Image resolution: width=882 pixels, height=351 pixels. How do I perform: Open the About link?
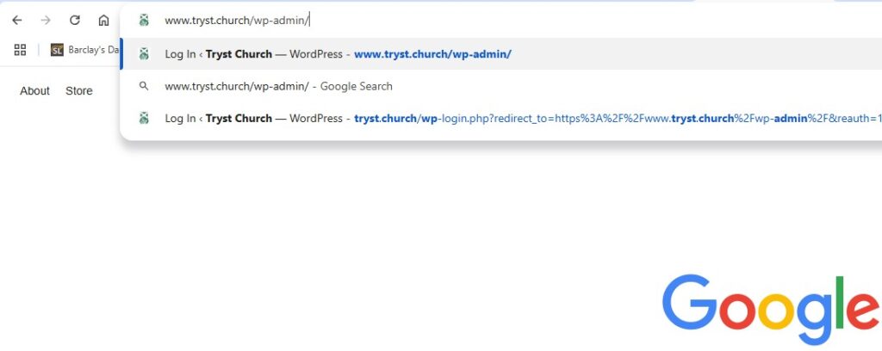[x=34, y=91]
